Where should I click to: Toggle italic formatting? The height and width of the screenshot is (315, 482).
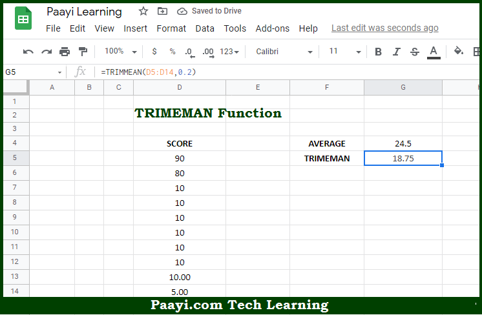tap(397, 52)
